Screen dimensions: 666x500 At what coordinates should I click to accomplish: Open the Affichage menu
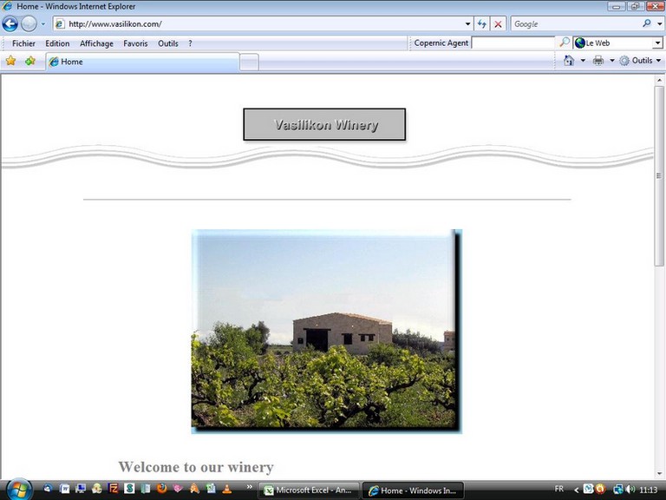(x=96, y=43)
